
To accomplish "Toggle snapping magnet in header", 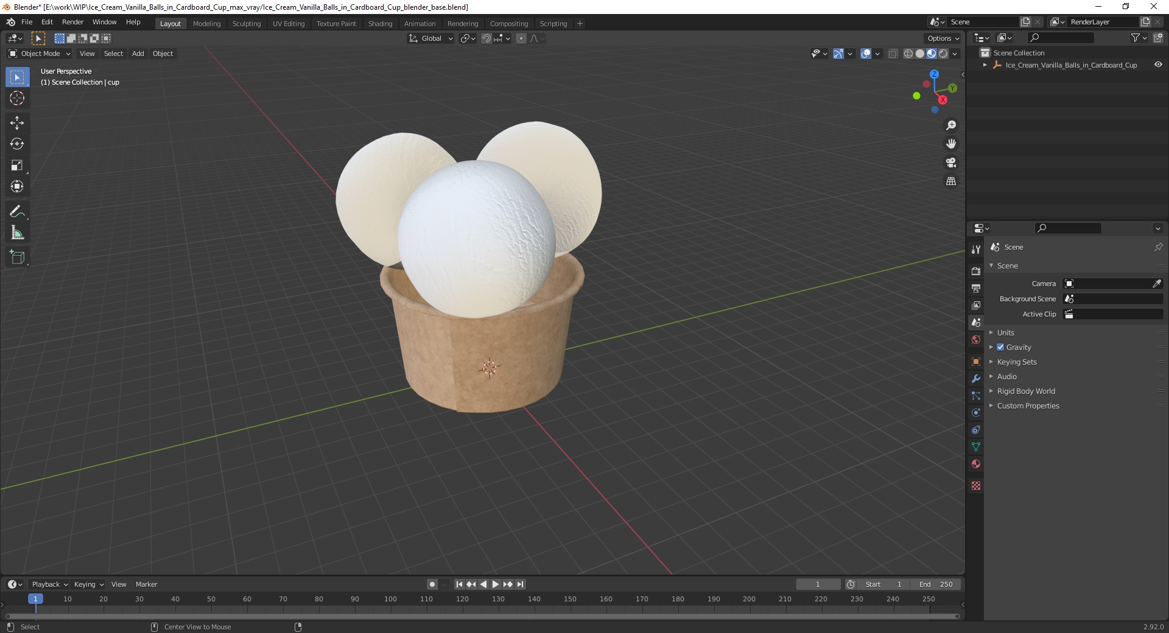I will [486, 38].
